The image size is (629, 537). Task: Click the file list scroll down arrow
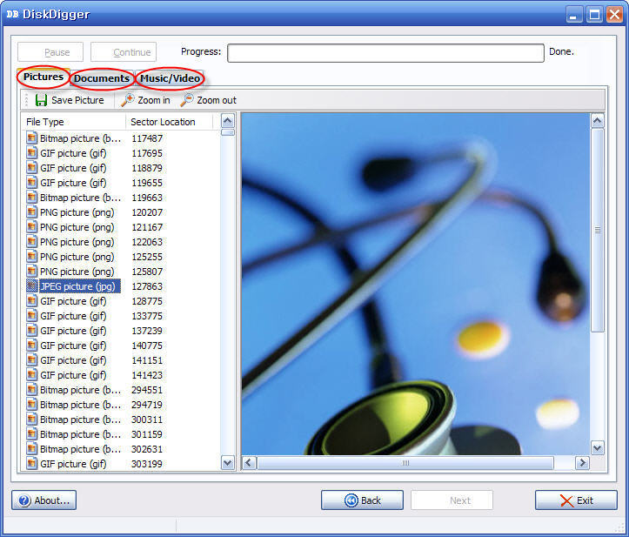pyautogui.click(x=228, y=463)
